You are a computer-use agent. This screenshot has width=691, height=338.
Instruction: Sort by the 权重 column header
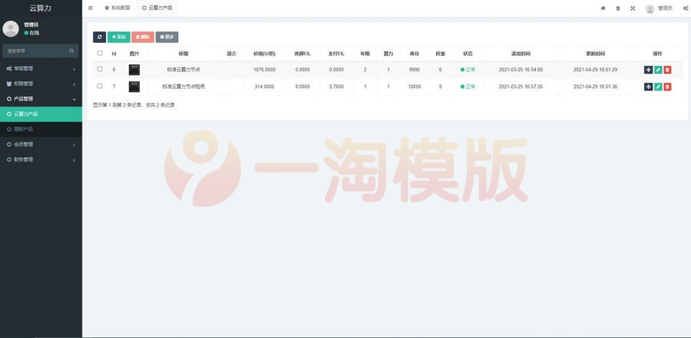click(x=440, y=54)
